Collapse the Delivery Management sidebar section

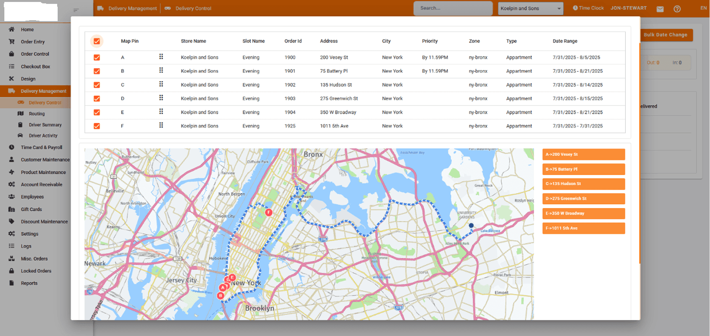[x=43, y=91]
